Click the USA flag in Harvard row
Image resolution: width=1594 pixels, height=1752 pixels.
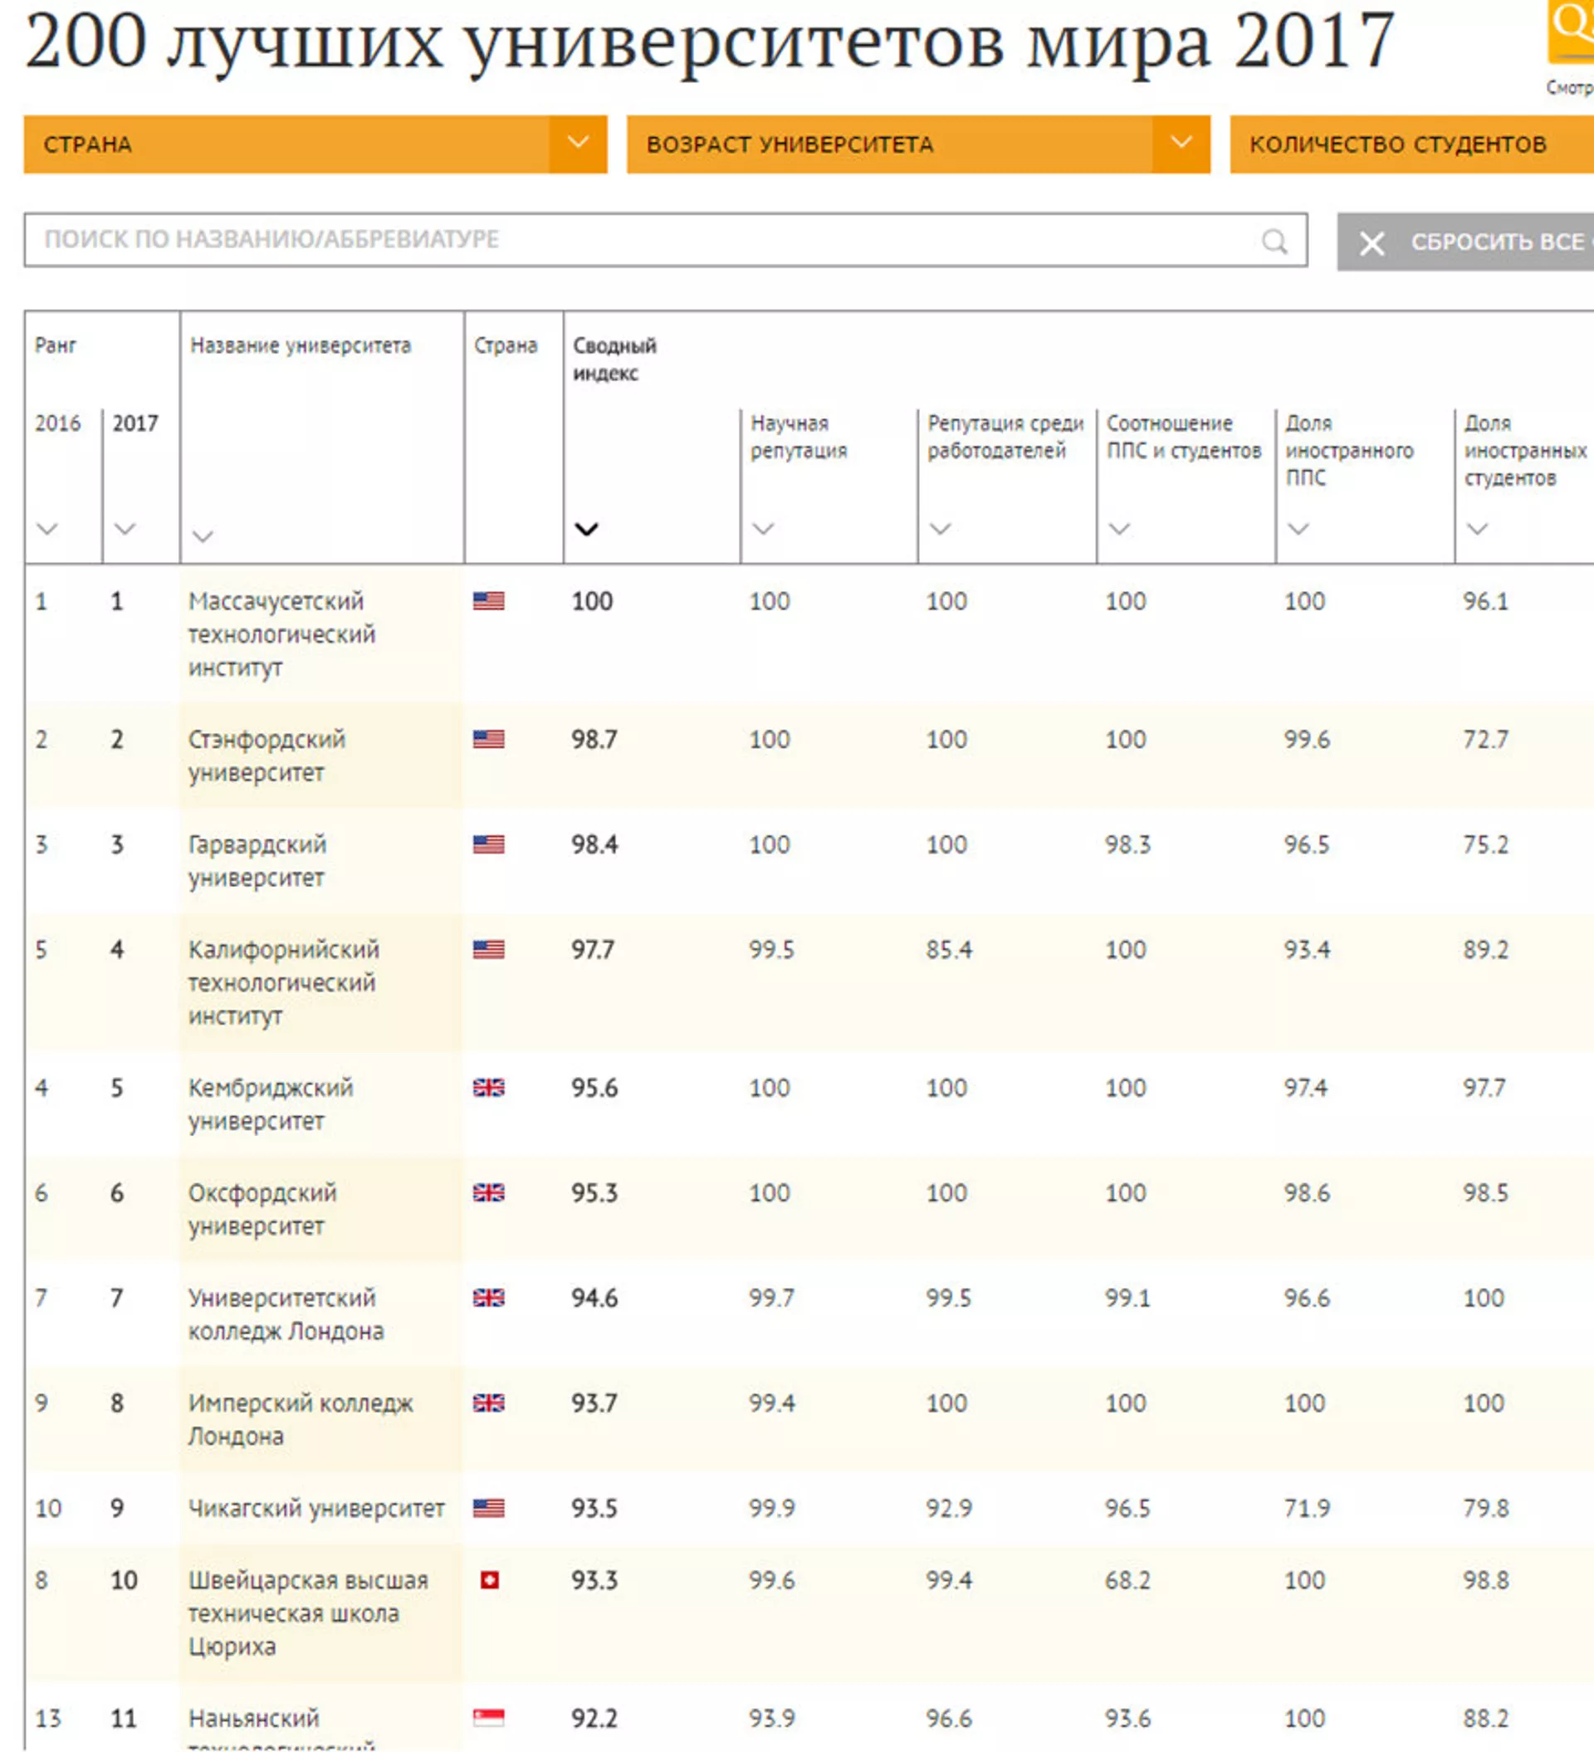(488, 844)
